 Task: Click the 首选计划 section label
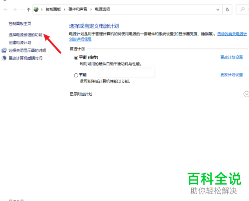tap(77, 49)
